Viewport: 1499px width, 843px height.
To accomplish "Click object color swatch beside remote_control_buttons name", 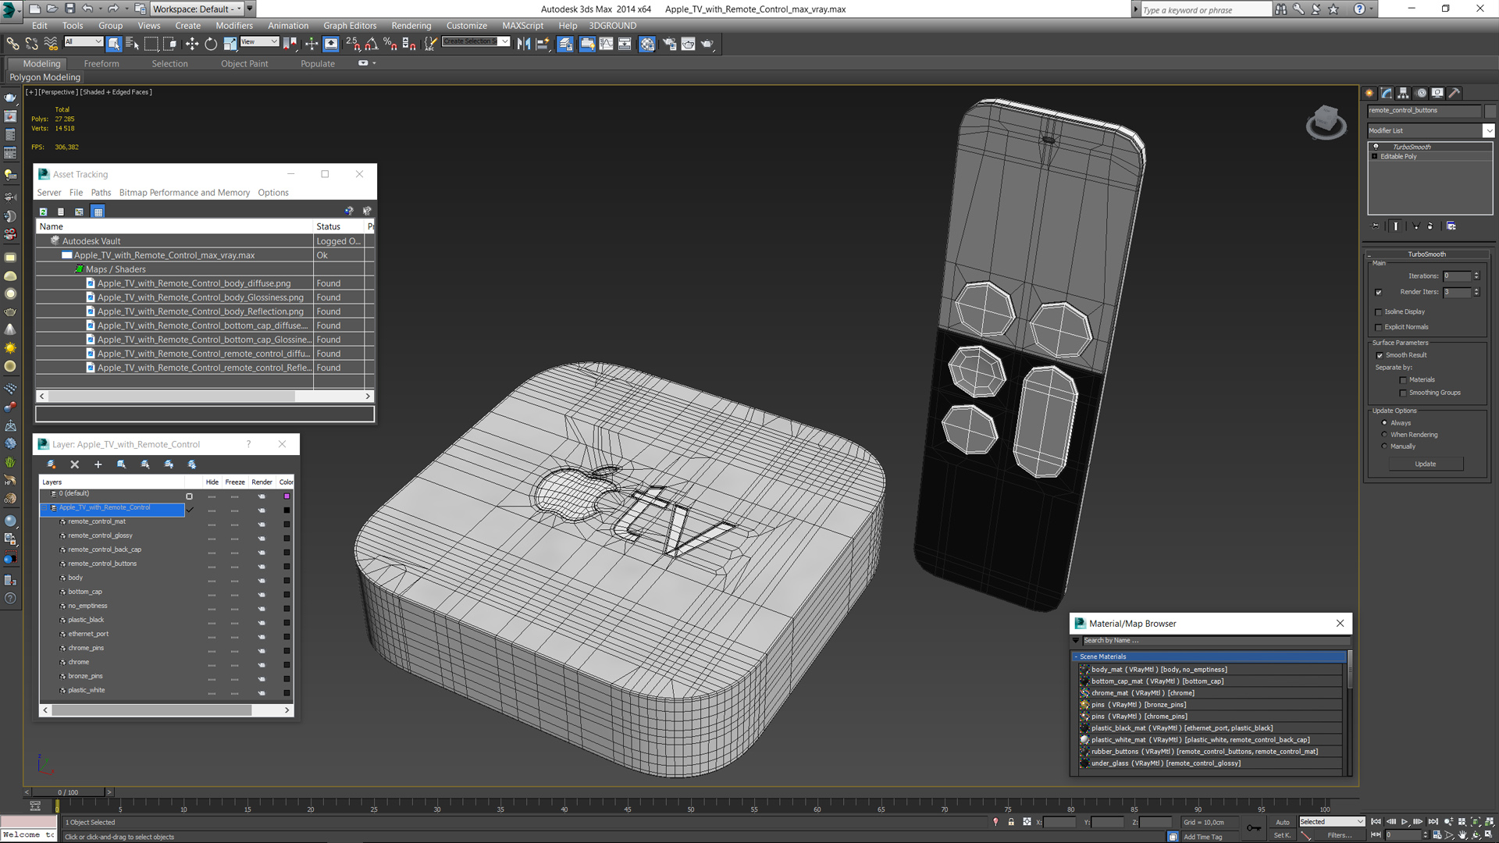I will point(1490,111).
